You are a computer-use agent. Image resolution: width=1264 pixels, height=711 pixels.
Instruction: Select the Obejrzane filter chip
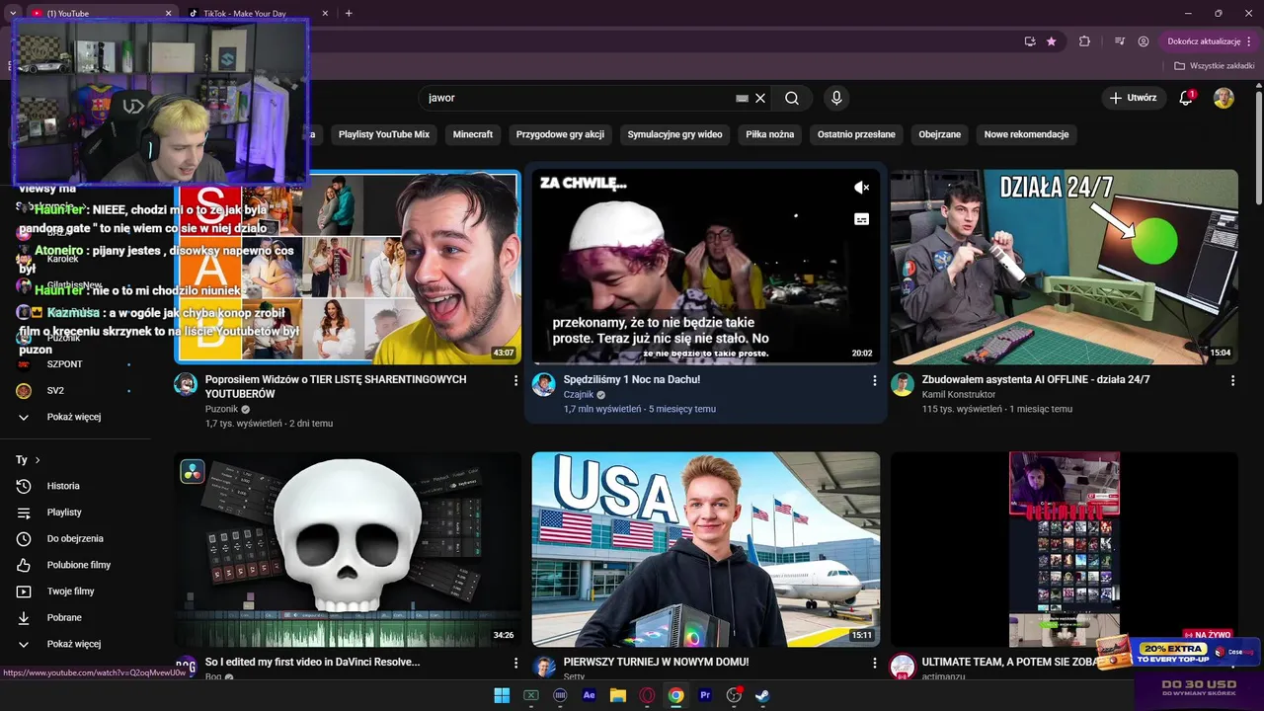click(x=940, y=134)
